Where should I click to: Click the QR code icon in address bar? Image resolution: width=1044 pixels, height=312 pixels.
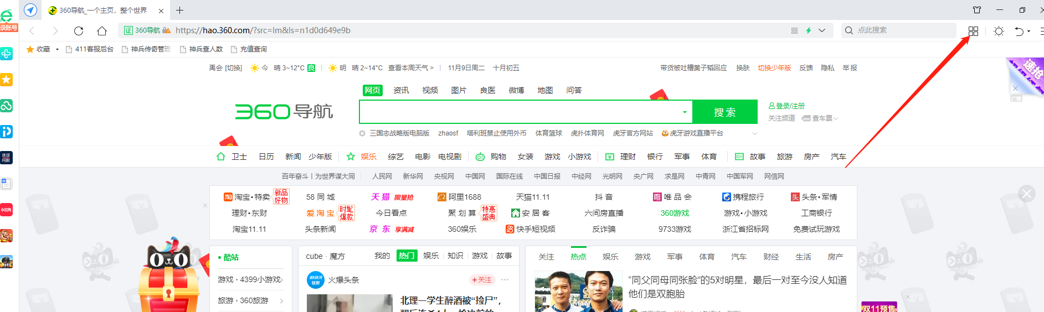794,30
